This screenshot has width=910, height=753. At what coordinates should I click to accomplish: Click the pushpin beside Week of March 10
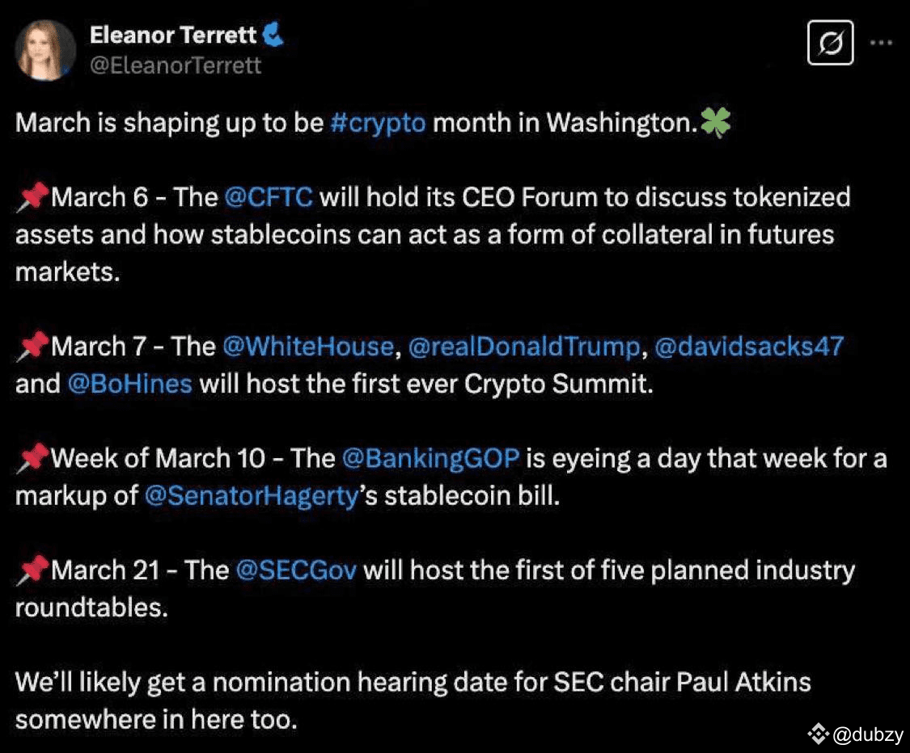[32, 459]
